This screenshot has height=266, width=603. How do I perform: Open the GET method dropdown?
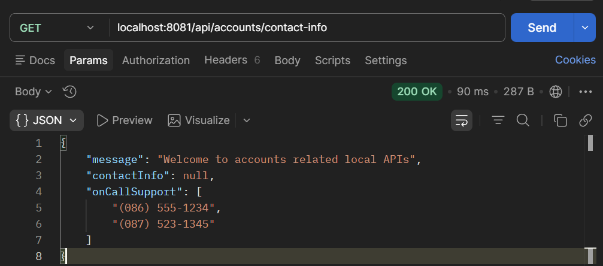point(57,28)
